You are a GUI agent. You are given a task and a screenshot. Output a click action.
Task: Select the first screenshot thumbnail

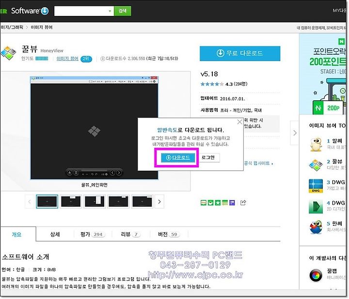47,202
